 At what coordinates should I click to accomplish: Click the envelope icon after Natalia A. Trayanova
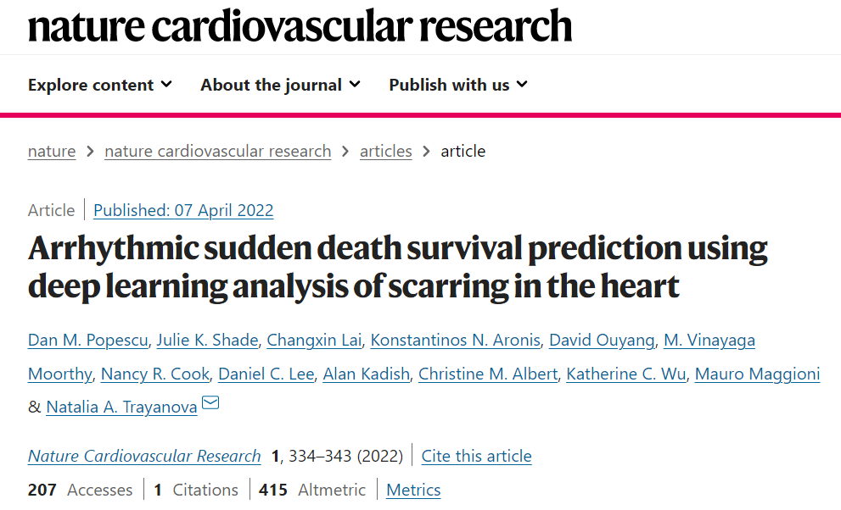pyautogui.click(x=210, y=402)
